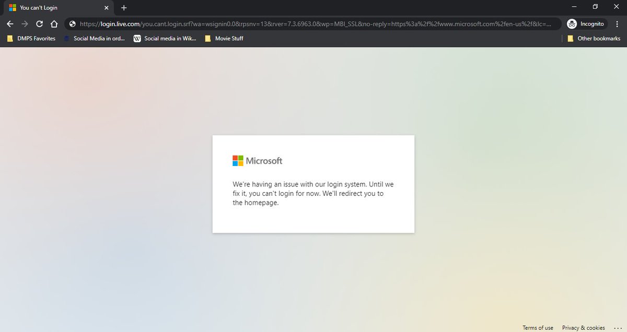This screenshot has height=332, width=627.
Task: Click the Microsoft logo in the dialog
Action: pyautogui.click(x=258, y=161)
